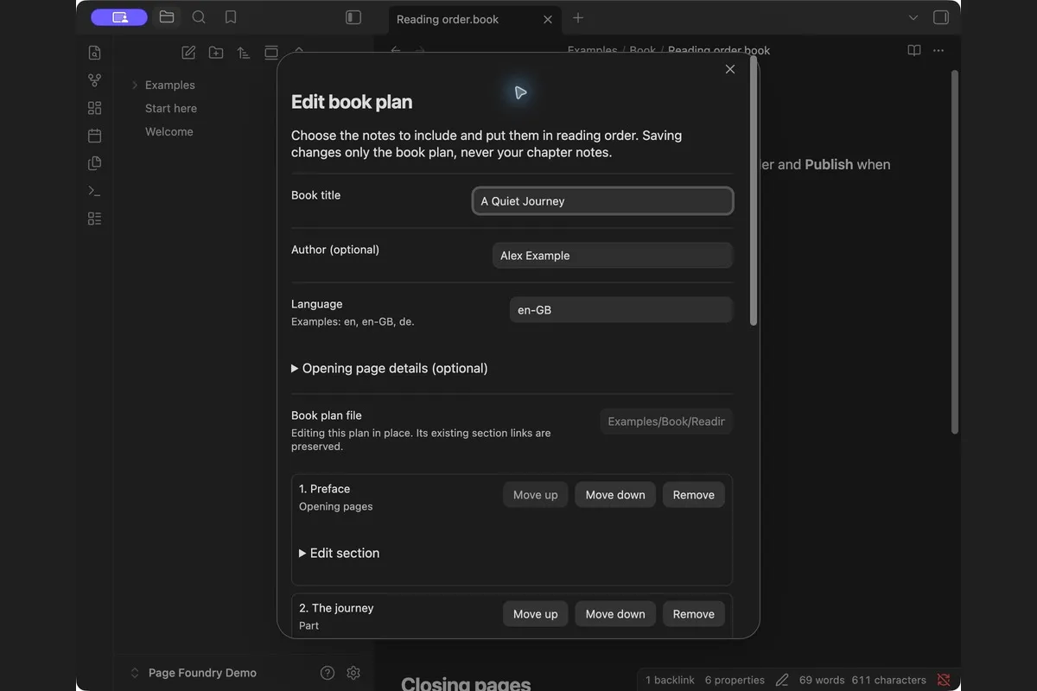Click the sync status icon in status bar

coord(943,680)
